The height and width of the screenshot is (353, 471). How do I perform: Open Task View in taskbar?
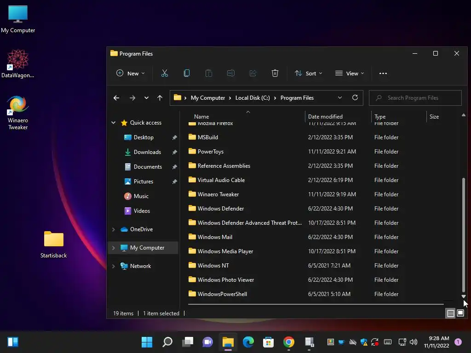coord(188,342)
